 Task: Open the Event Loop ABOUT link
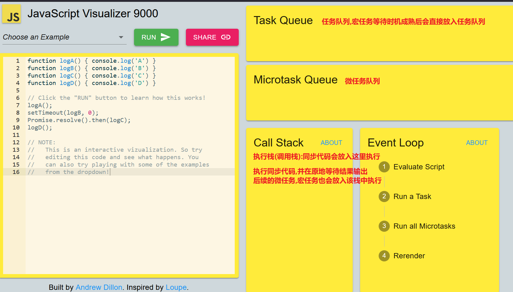[477, 143]
